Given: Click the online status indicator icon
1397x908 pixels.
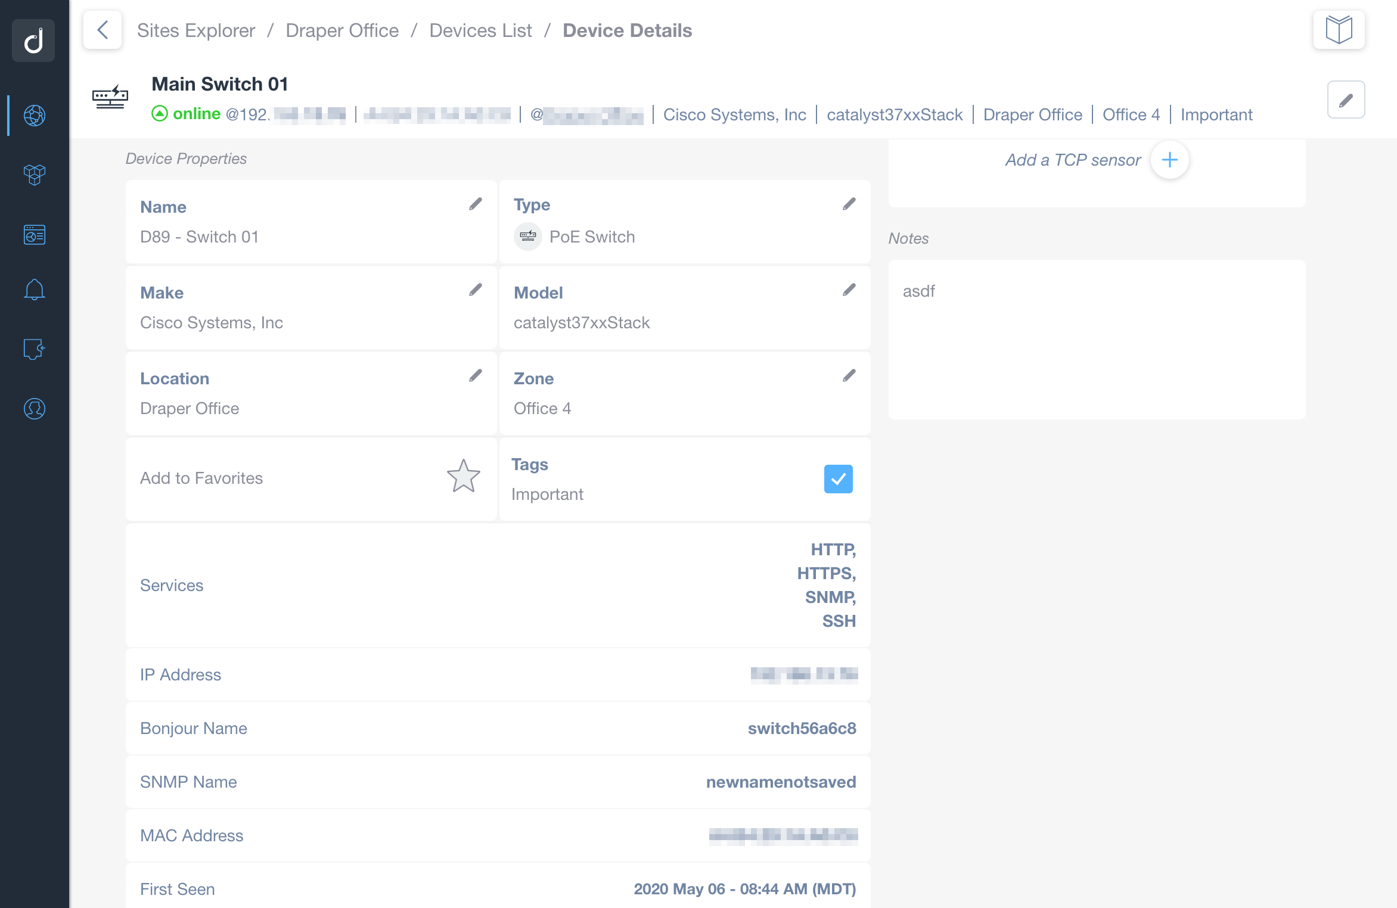Looking at the screenshot, I should coord(158,113).
